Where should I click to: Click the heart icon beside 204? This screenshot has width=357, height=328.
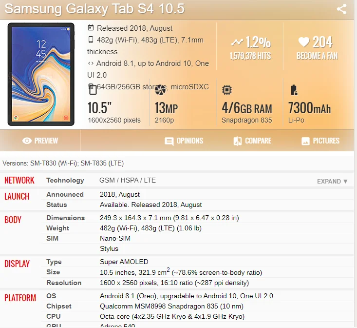point(304,42)
